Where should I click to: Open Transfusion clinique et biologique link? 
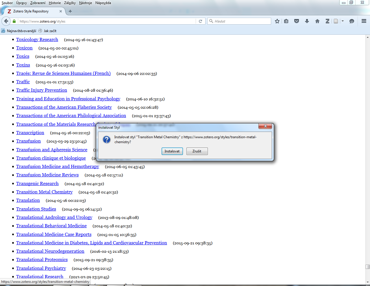point(51,158)
